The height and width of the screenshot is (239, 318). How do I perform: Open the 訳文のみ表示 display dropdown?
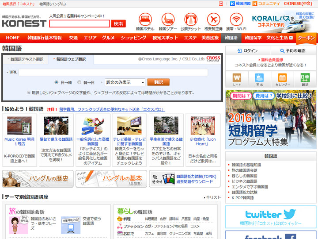(125, 82)
